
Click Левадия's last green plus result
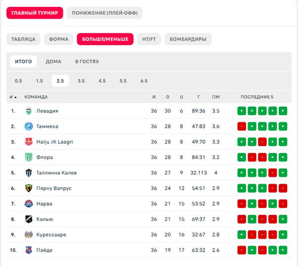(283, 111)
